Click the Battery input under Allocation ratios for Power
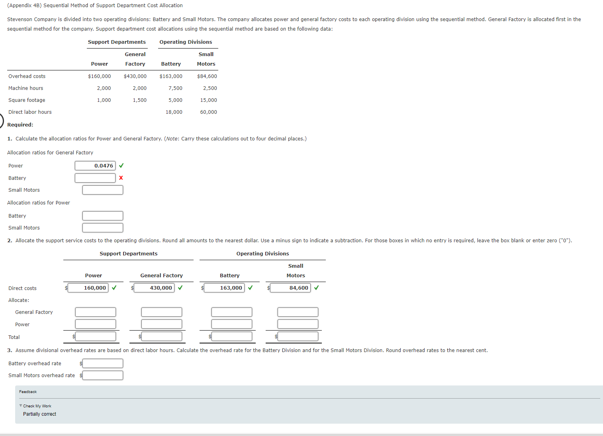 102,216
